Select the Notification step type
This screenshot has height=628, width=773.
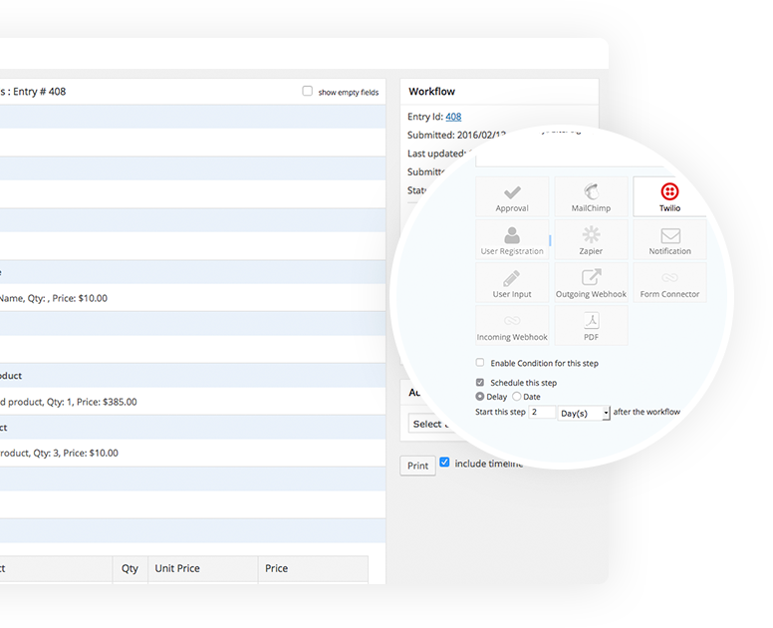tap(669, 239)
